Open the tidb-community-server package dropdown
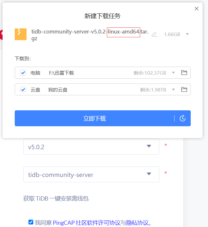Viewport: 208px width, 227px height. pyautogui.click(x=91, y=174)
